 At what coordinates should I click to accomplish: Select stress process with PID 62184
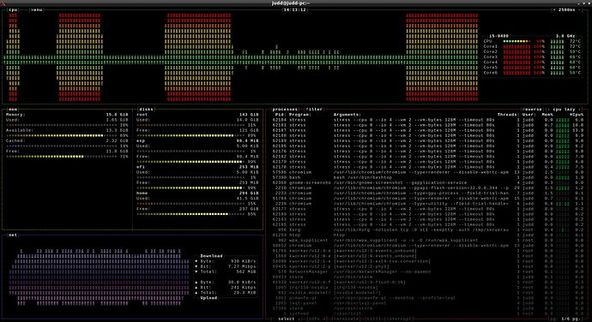[x=428, y=120]
